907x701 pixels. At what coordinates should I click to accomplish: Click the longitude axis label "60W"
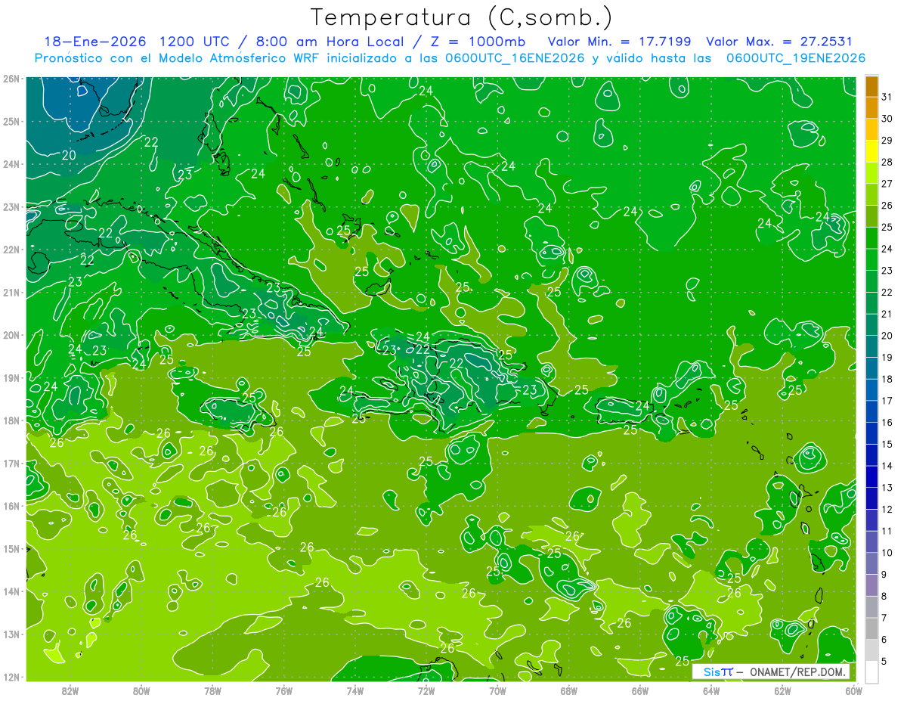click(x=853, y=691)
